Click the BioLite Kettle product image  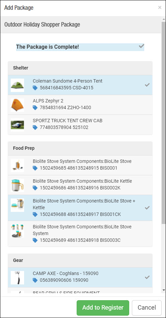17,185
